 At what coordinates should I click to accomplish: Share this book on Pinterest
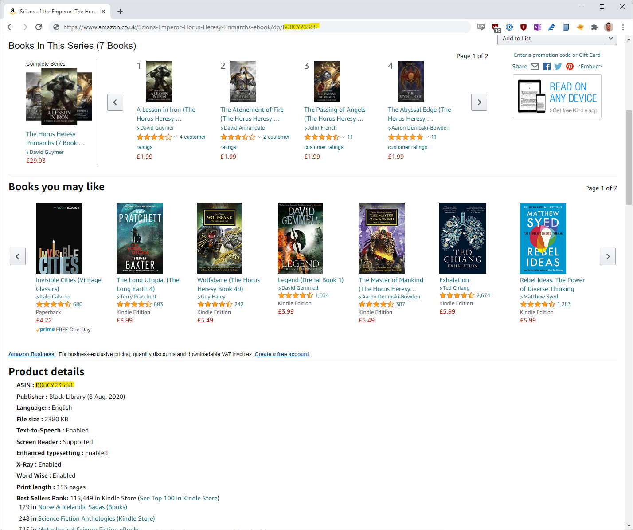pyautogui.click(x=570, y=67)
